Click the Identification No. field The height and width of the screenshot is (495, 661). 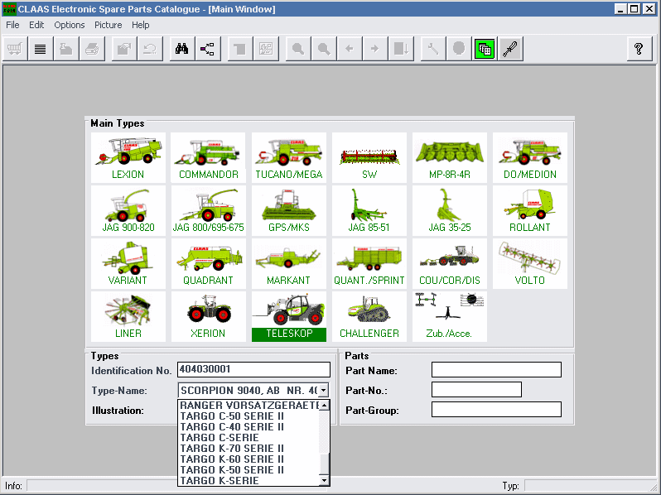click(x=253, y=369)
